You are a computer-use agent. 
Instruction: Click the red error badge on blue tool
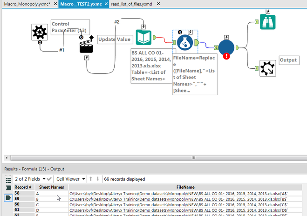point(226,56)
